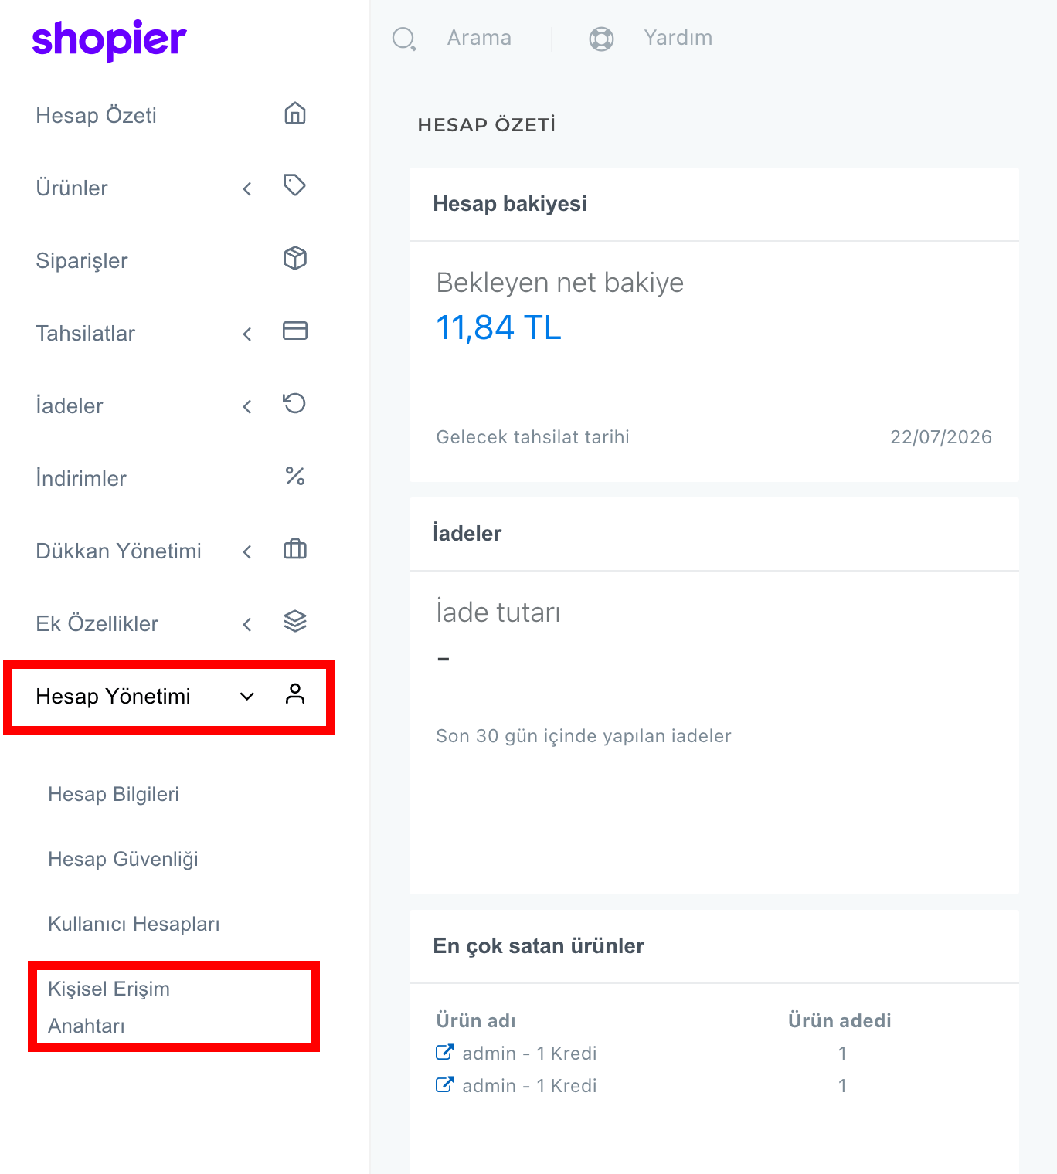Click the 11,84 TL balance amount
The width and height of the screenshot is (1057, 1174).
tap(498, 327)
